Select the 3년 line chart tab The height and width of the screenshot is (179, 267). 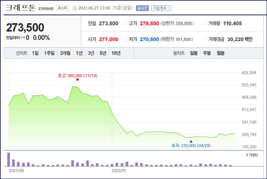click(91, 53)
